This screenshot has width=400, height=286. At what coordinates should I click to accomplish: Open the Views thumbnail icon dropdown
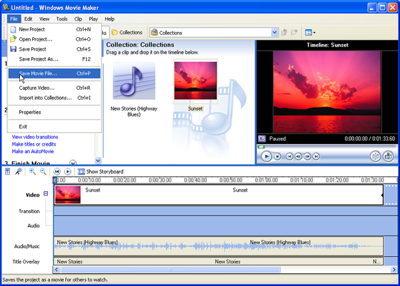tap(310, 33)
